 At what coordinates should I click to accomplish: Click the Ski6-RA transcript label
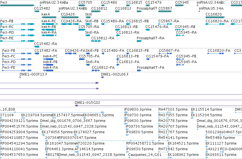point(92,33)
